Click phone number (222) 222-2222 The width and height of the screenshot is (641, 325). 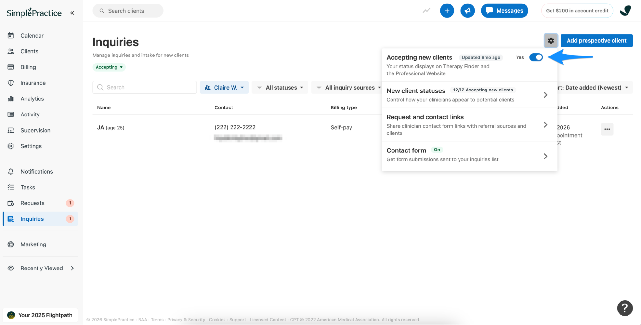pos(235,127)
